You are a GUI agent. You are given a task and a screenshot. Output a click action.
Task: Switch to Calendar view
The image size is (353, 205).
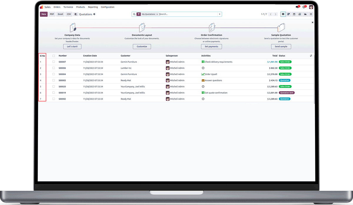tap(294, 14)
